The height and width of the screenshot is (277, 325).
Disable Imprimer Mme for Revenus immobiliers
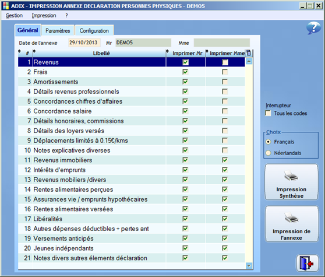click(225, 160)
